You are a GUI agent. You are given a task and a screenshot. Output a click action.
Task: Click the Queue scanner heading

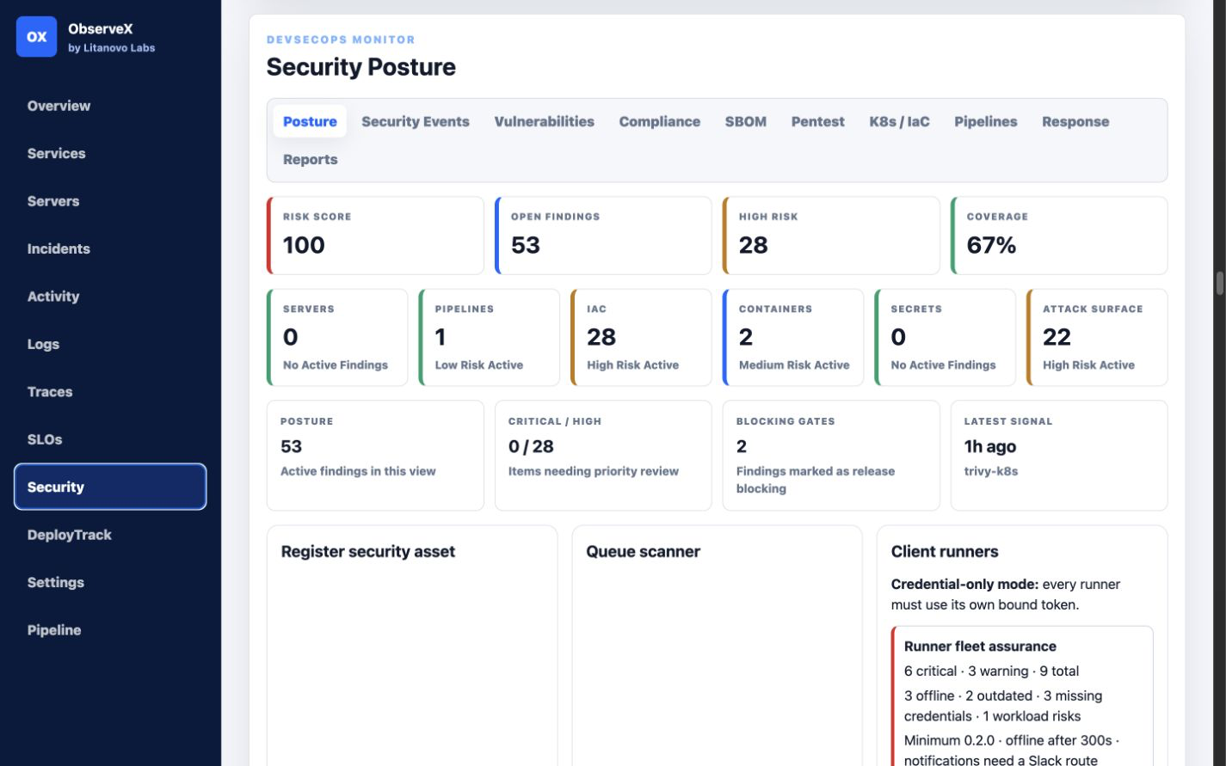pyautogui.click(x=644, y=552)
